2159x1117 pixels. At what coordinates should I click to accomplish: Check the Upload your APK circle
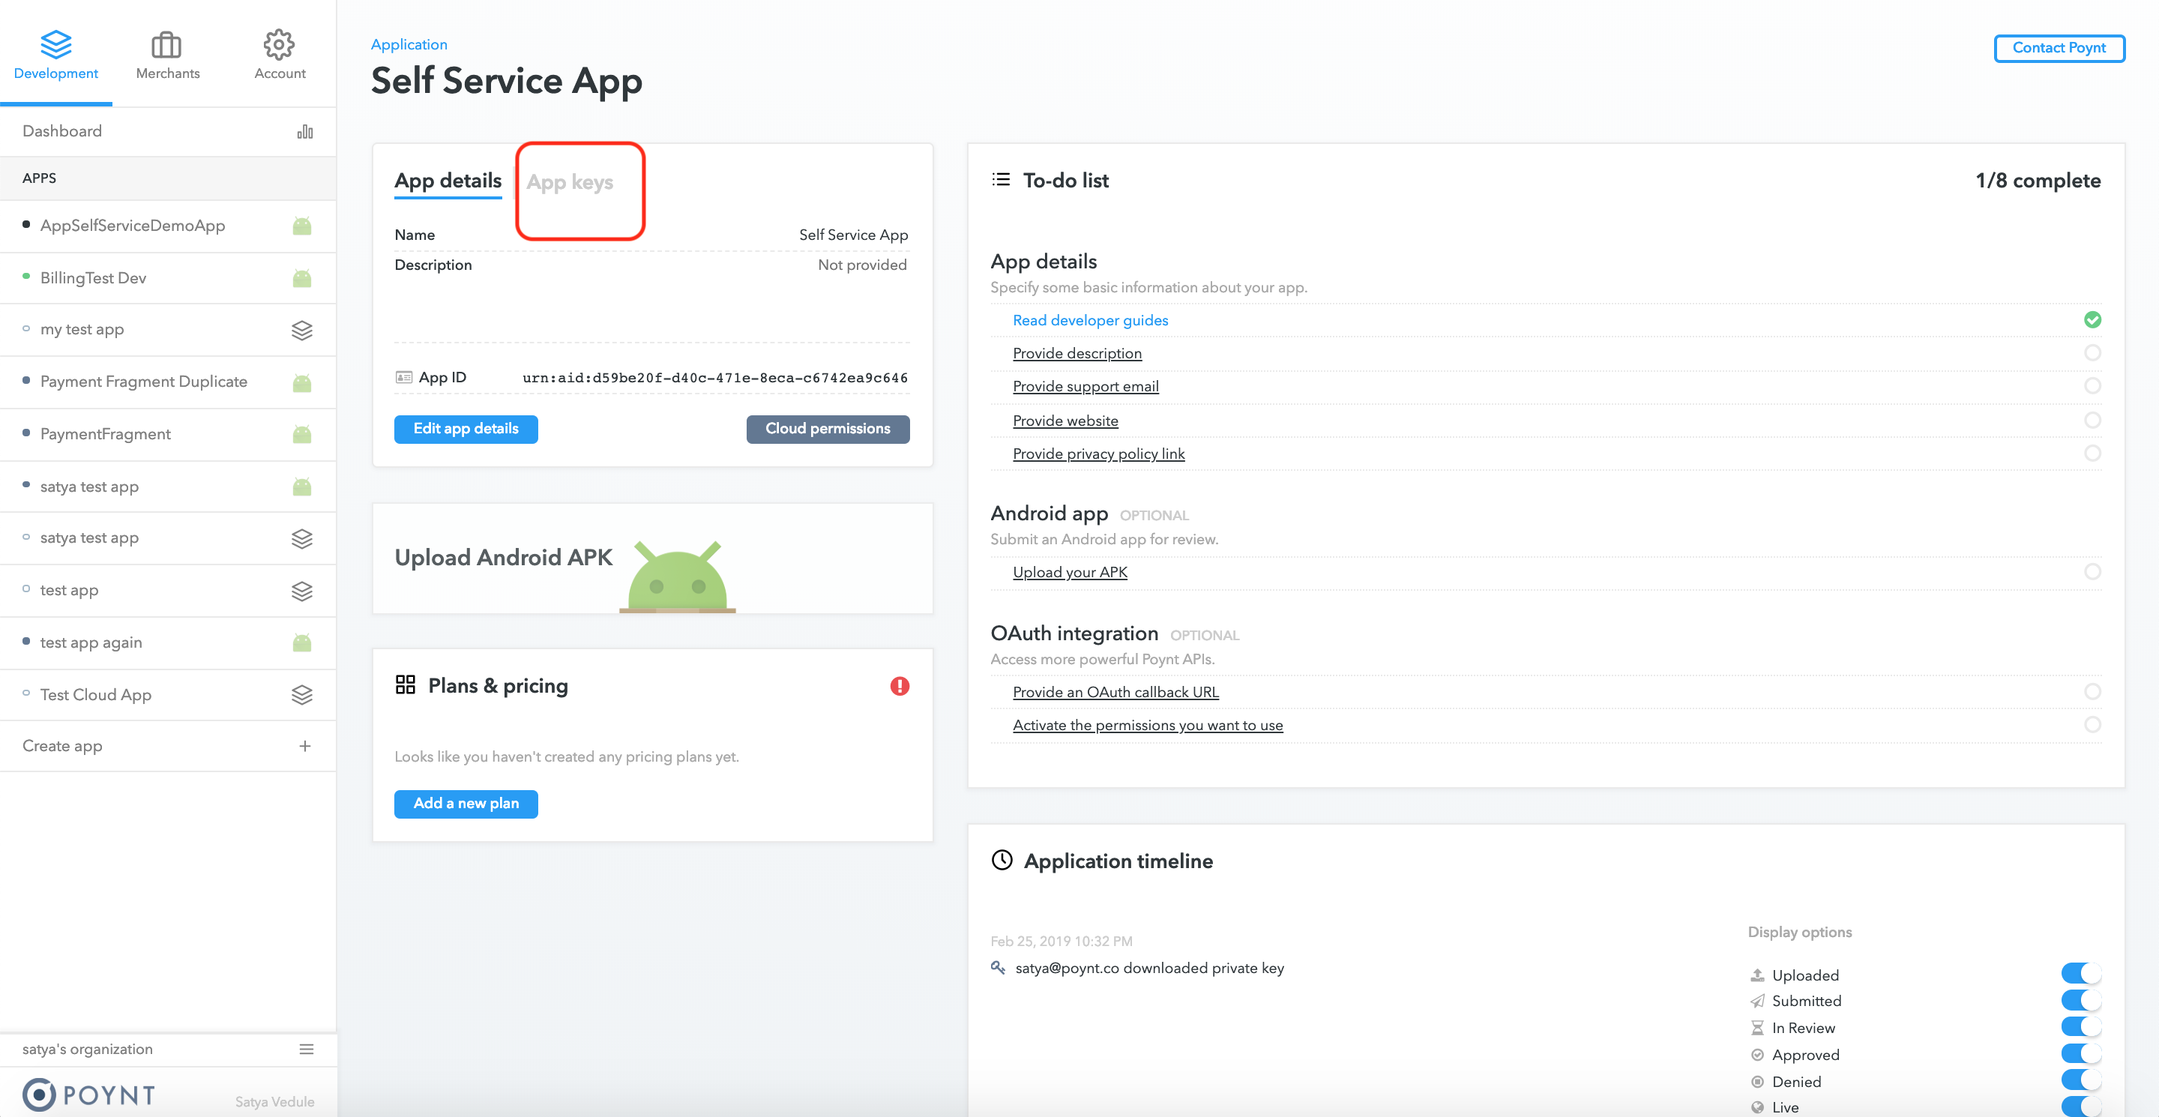coord(2092,571)
